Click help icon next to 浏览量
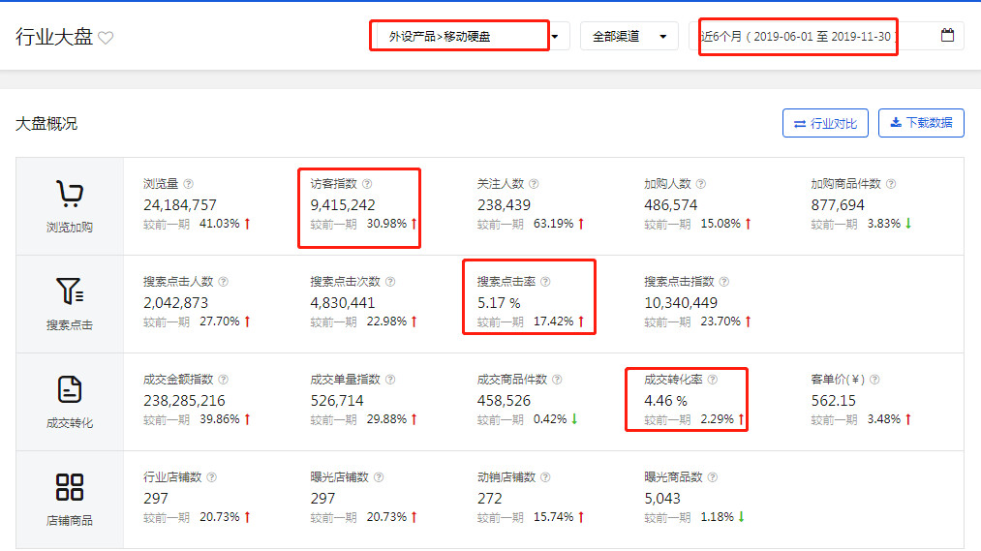Screen dimensions: 981x551 click(189, 184)
